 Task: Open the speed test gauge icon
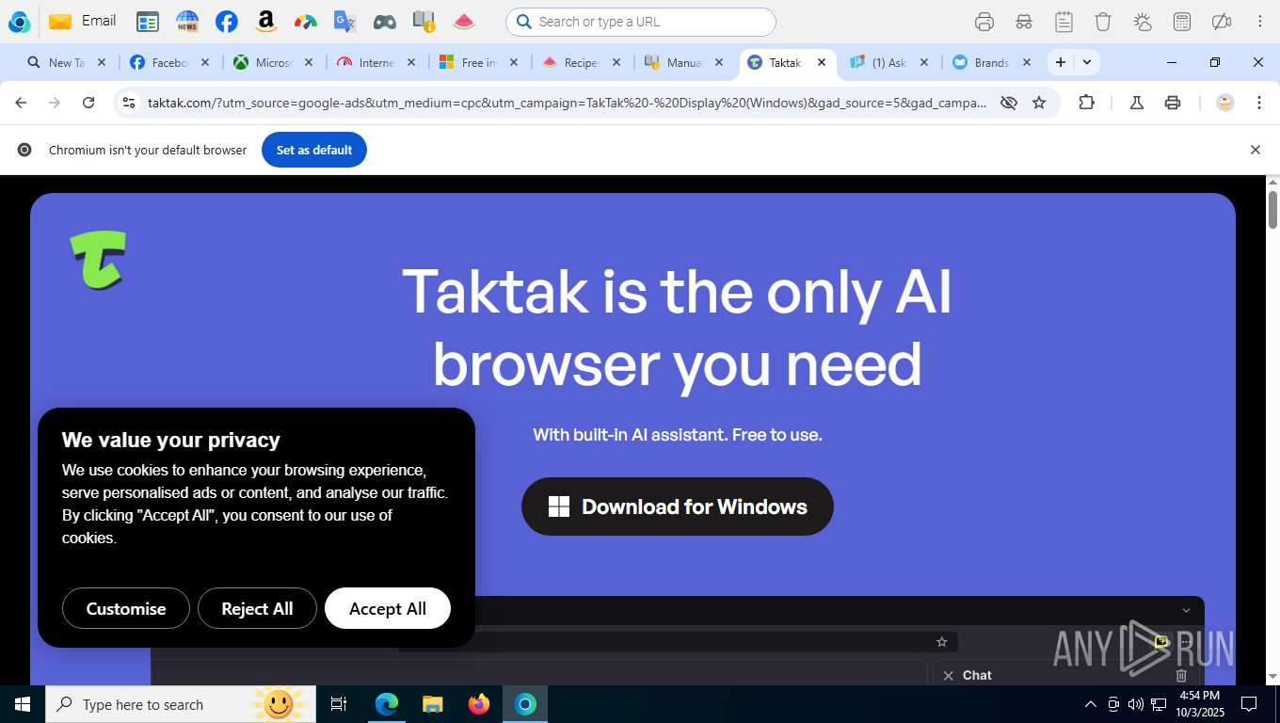tap(306, 22)
